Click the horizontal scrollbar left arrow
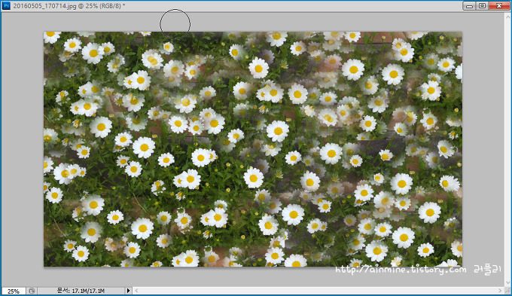 tap(136, 291)
